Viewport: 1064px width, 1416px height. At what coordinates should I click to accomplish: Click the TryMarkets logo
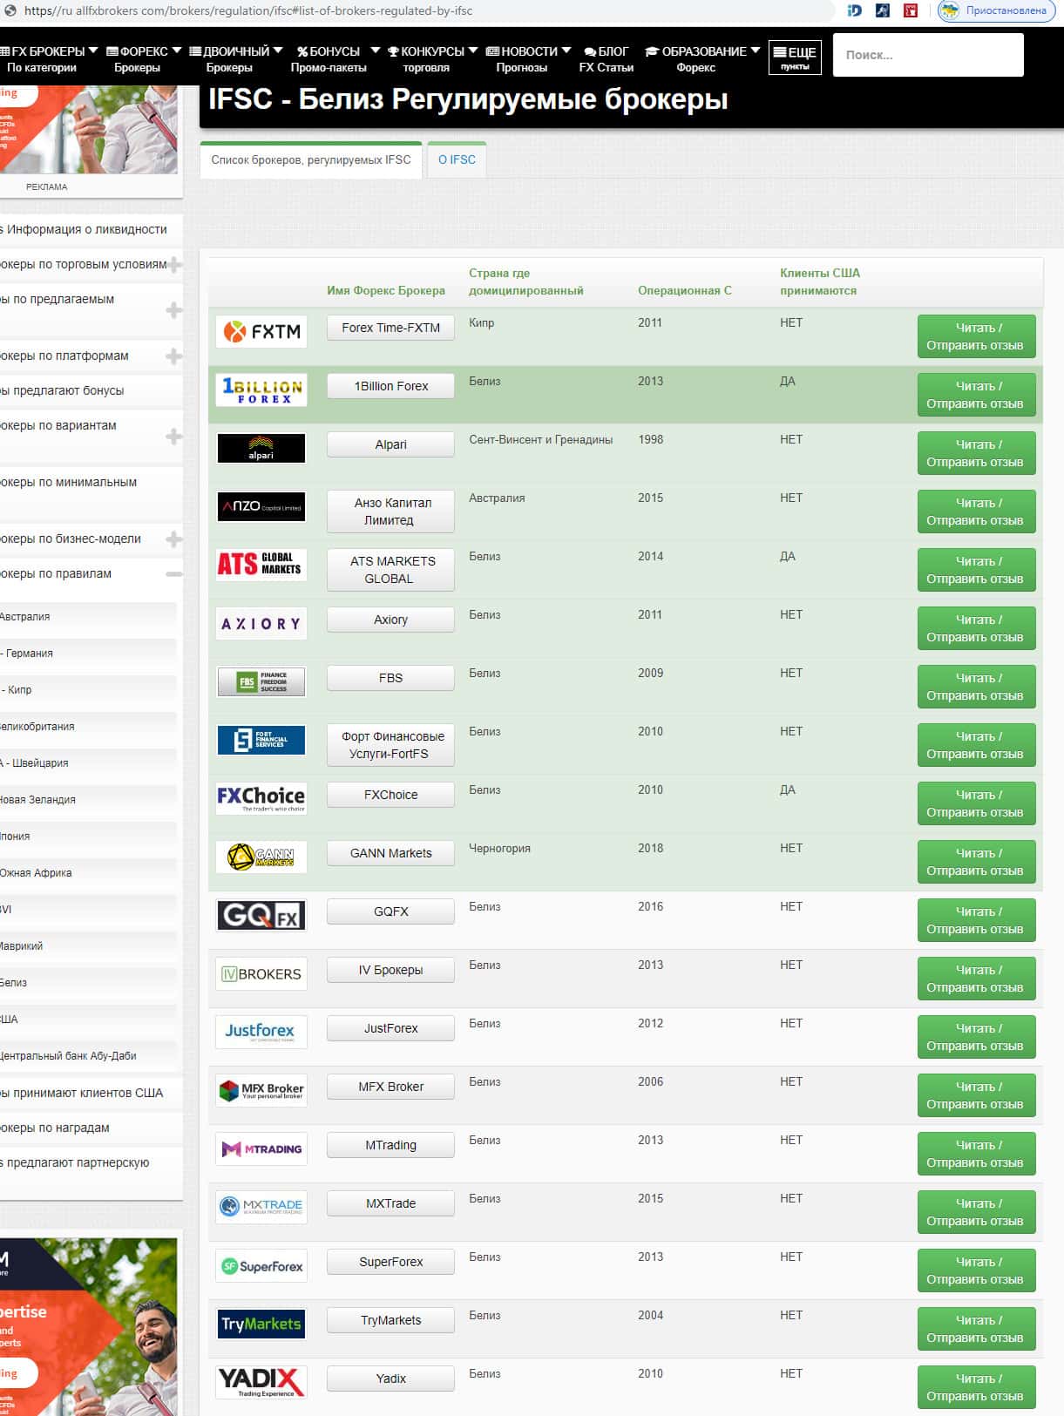click(x=261, y=1324)
